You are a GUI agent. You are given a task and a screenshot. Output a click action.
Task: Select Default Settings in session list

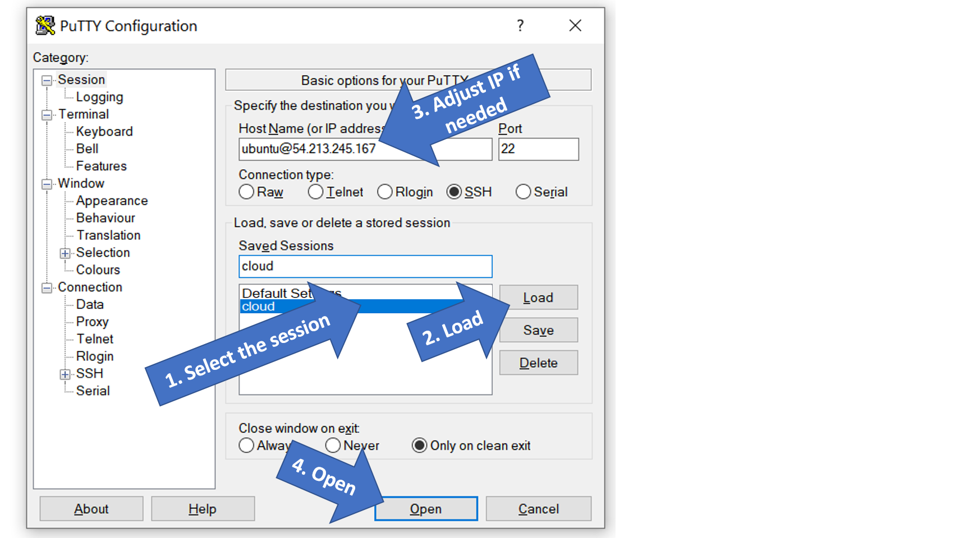tap(365, 293)
